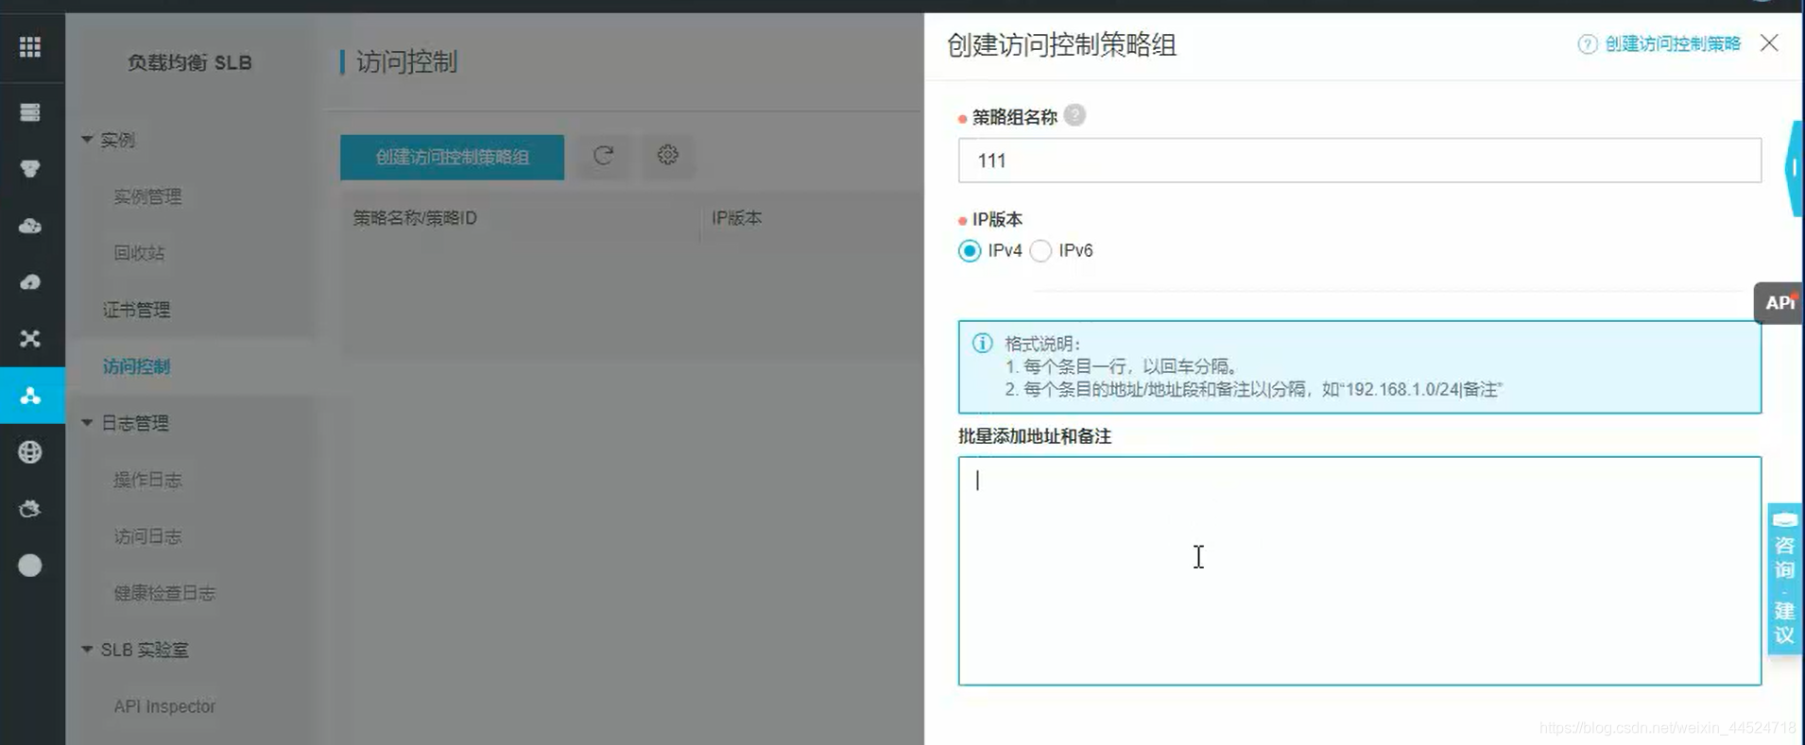Click the round circle sidebar icon
Viewport: 1805px width, 745px height.
pyautogui.click(x=30, y=566)
